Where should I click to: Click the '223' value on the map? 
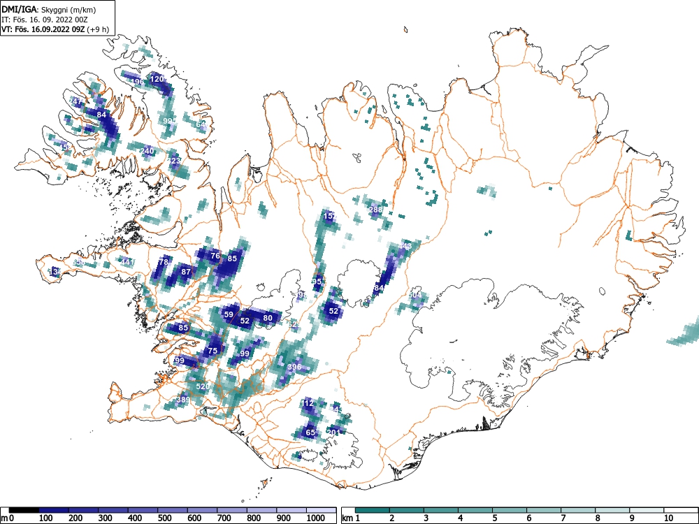tap(174, 161)
